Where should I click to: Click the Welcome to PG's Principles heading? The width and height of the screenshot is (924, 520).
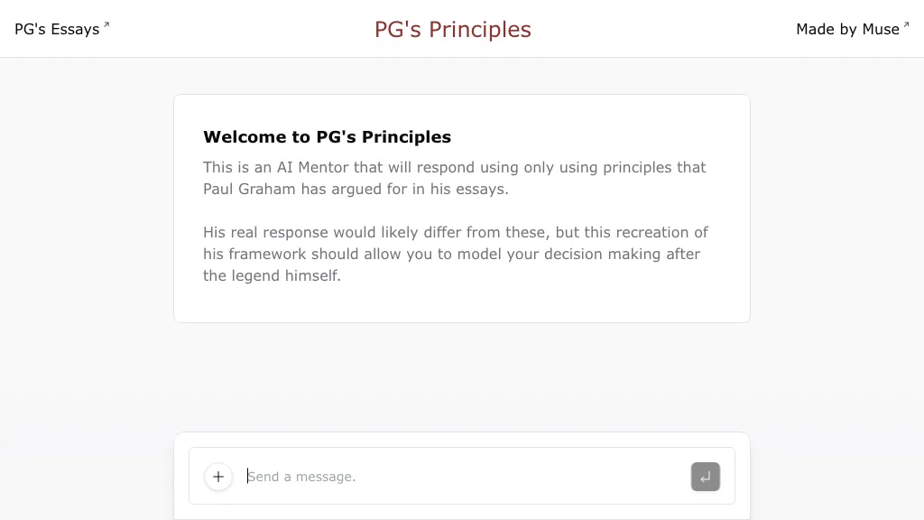327,136
